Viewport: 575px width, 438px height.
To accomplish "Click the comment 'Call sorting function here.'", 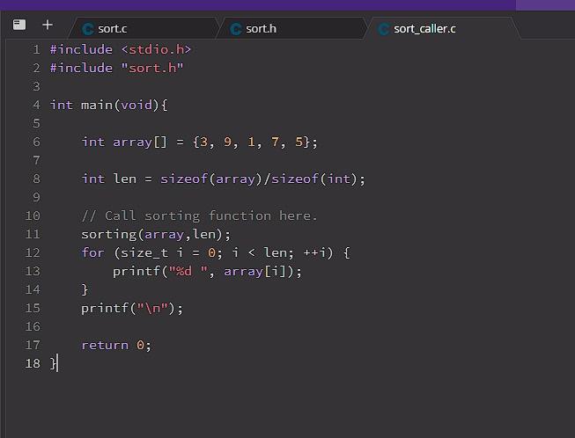I will (x=210, y=215).
